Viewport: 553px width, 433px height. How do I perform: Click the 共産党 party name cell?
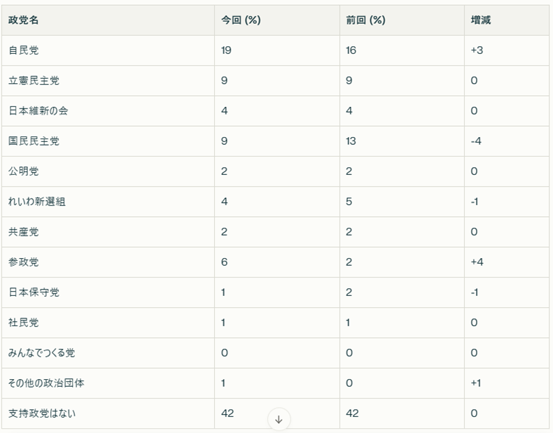coord(108,232)
